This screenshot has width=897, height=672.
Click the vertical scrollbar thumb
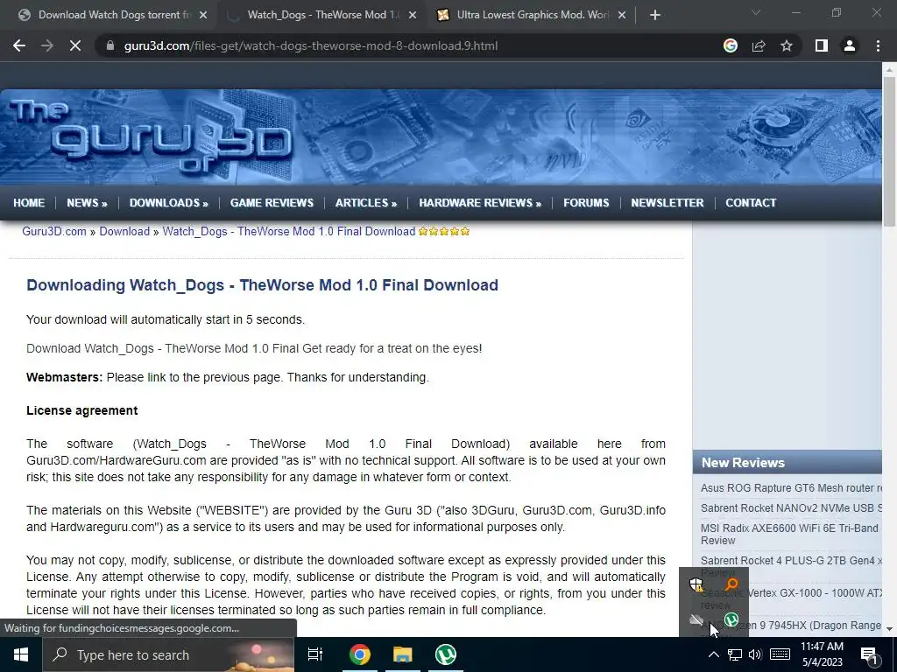pyautogui.click(x=889, y=151)
